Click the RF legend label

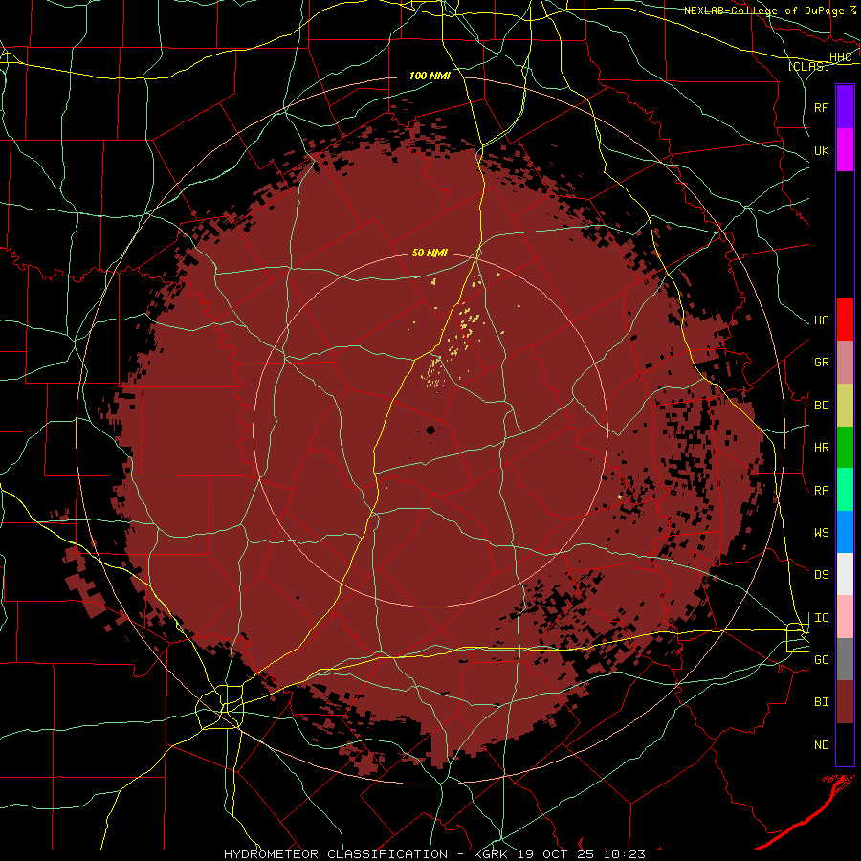822,107
